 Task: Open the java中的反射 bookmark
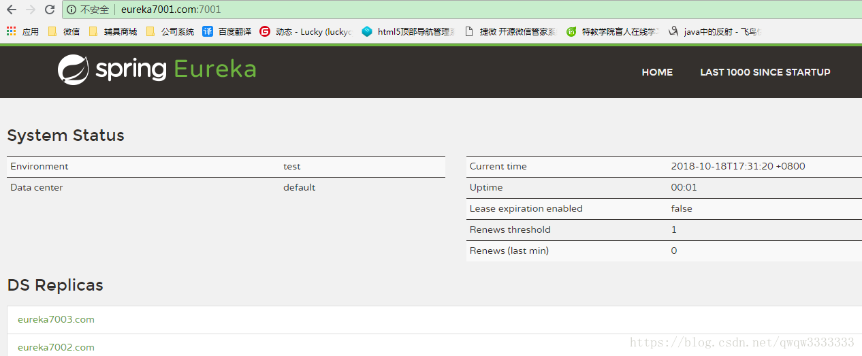(714, 31)
